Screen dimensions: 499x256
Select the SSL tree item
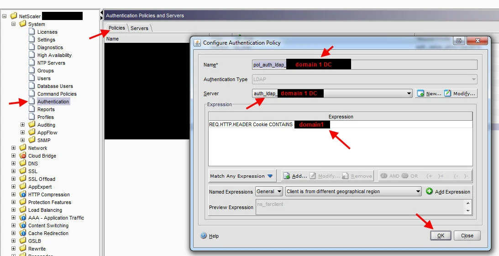point(33,171)
